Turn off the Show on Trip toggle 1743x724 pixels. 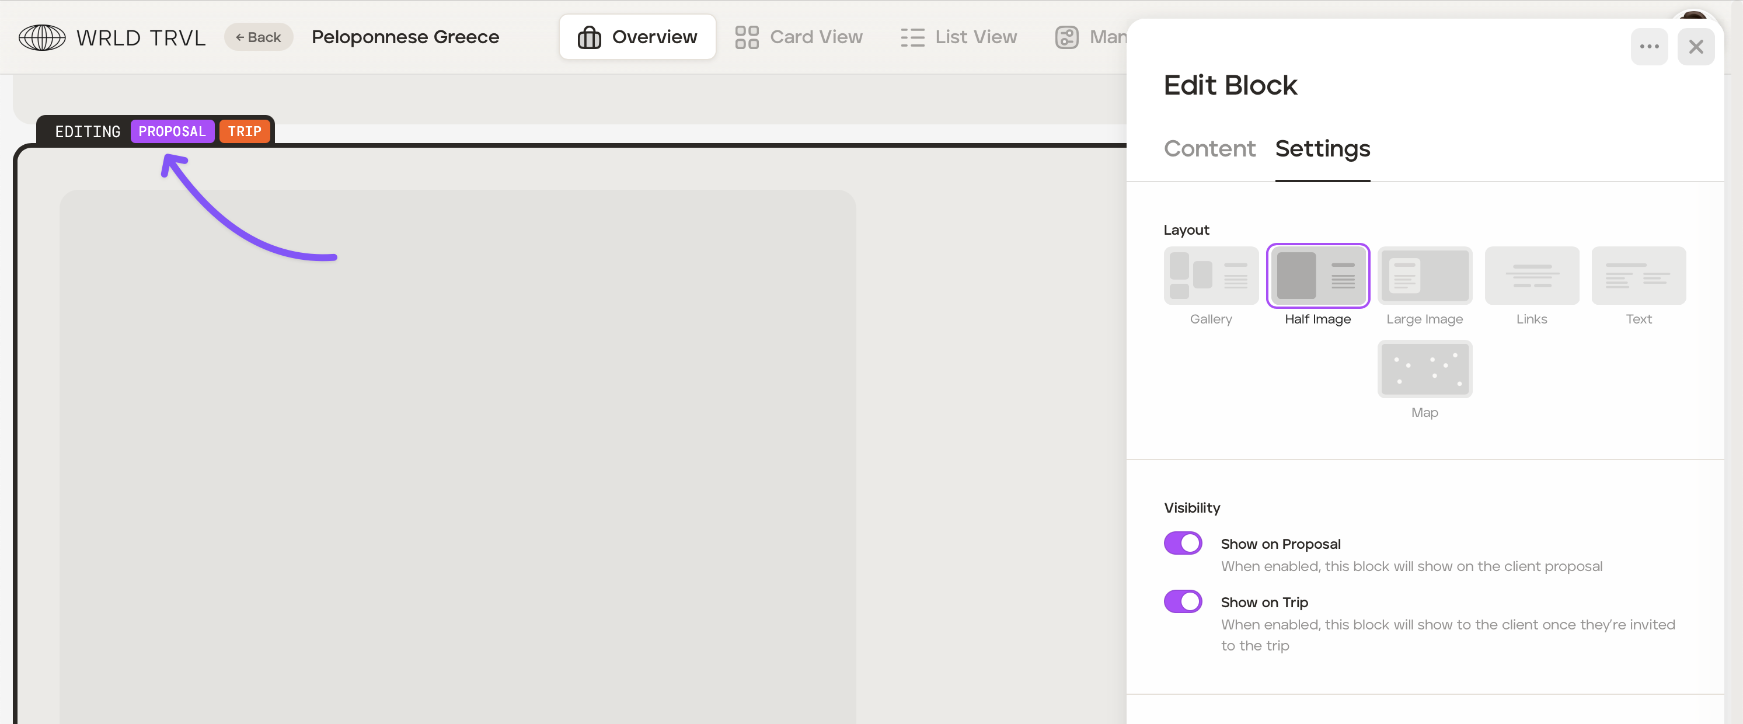[1182, 601]
